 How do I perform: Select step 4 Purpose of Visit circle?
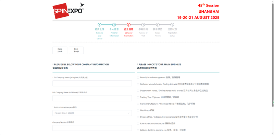tap(143, 25)
